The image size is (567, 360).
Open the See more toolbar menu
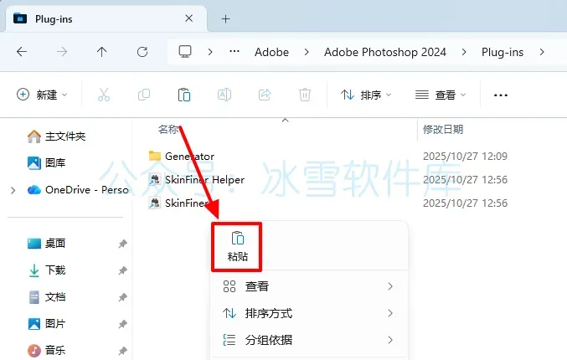point(501,95)
